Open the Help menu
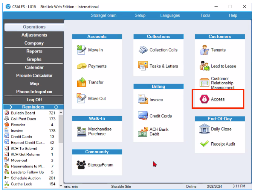 tap(233, 15)
